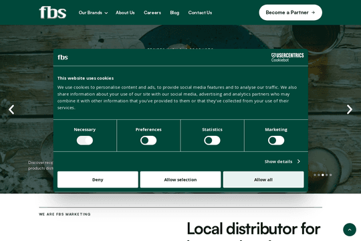Expand Show details in cookie dialog
Image resolution: width=361 pixels, height=241 pixels.
tap(282, 161)
